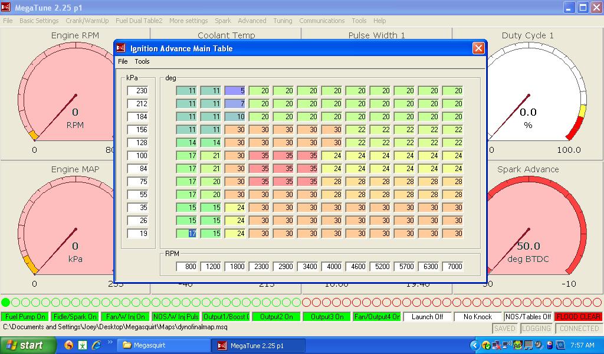Open Excel from the quick launch bar
Image resolution: width=604 pixels, height=354 pixels.
coord(84,345)
